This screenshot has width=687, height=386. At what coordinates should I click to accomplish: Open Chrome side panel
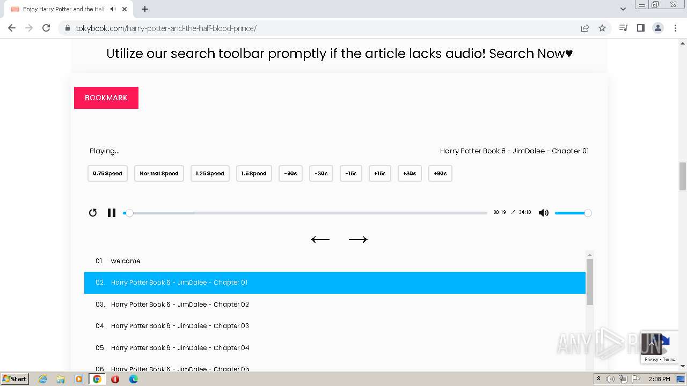click(x=640, y=28)
